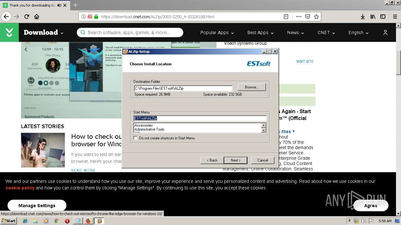The height and width of the screenshot is (225, 401).
Task: Click the browser forward arrow
Action: point(17,17)
